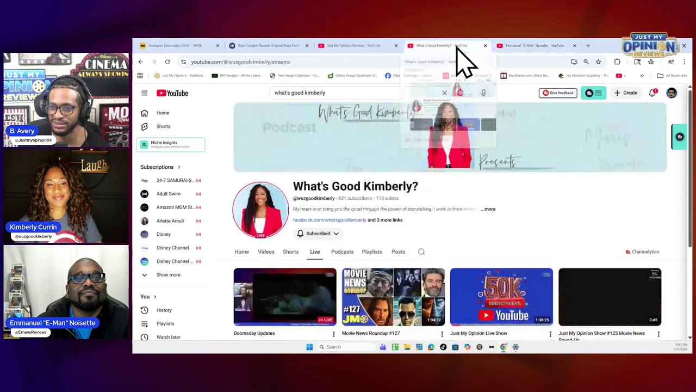Open the Chrome apps grid in bookmarks bar
Viewport: 696px width, 392px height.
pos(140,76)
